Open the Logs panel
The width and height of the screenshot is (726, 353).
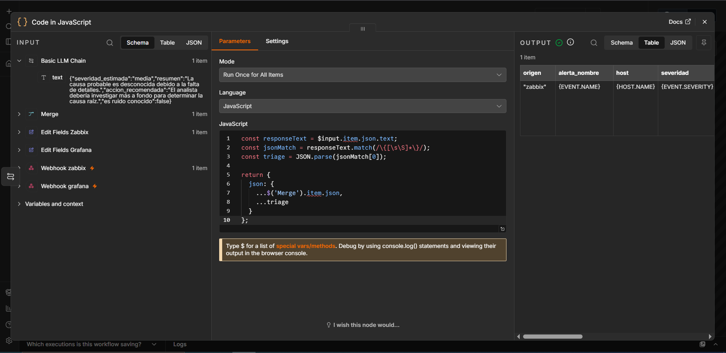click(180, 344)
